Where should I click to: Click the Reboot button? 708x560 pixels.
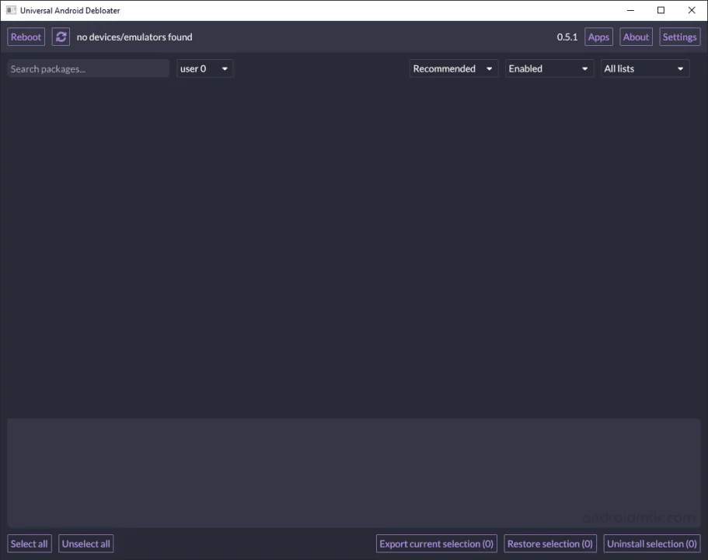26,37
